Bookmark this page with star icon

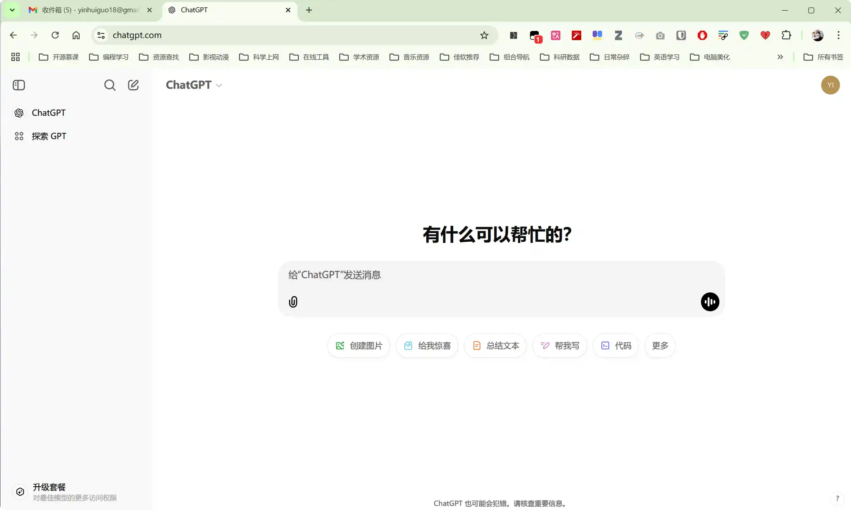click(x=484, y=35)
